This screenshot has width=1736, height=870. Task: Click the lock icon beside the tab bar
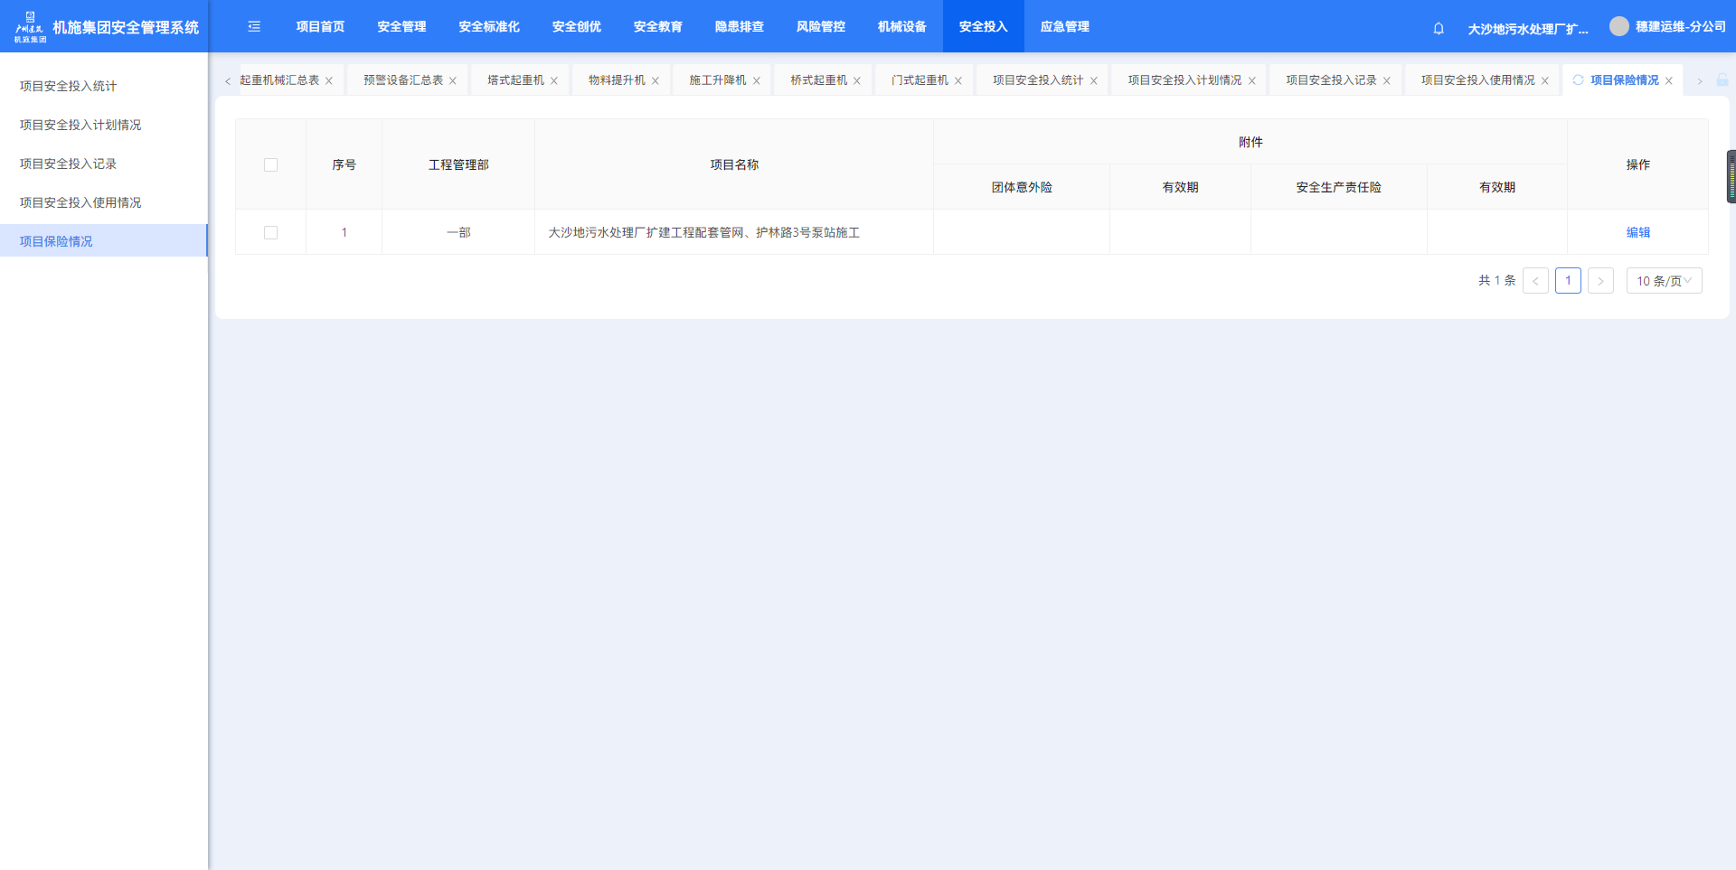pyautogui.click(x=1722, y=80)
